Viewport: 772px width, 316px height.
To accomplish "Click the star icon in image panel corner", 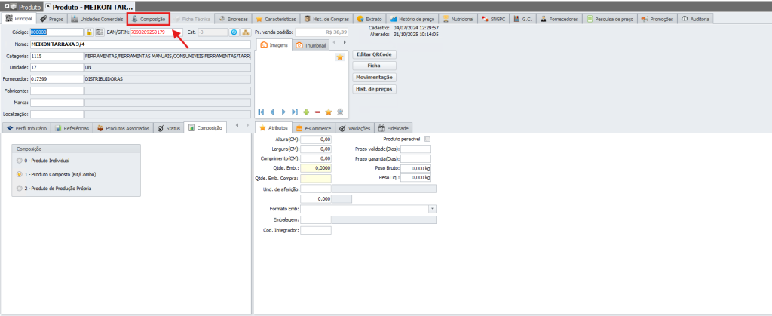I will [x=339, y=57].
